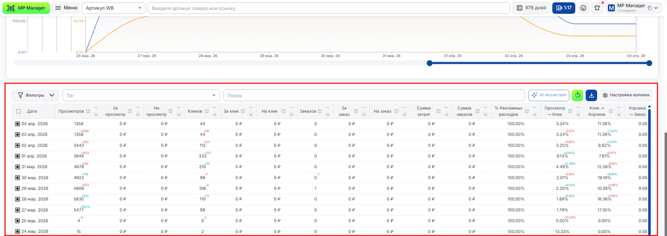667x236 pixels.
Task: Toggle select-all checkbox in Дата header
Action: coord(19,111)
